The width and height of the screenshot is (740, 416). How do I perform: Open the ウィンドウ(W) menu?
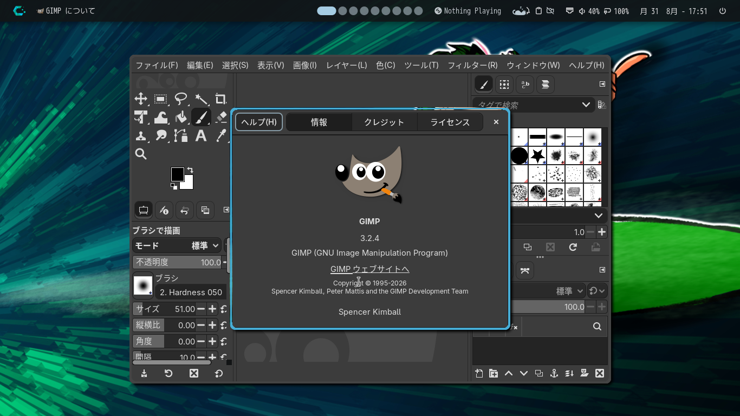click(x=533, y=65)
